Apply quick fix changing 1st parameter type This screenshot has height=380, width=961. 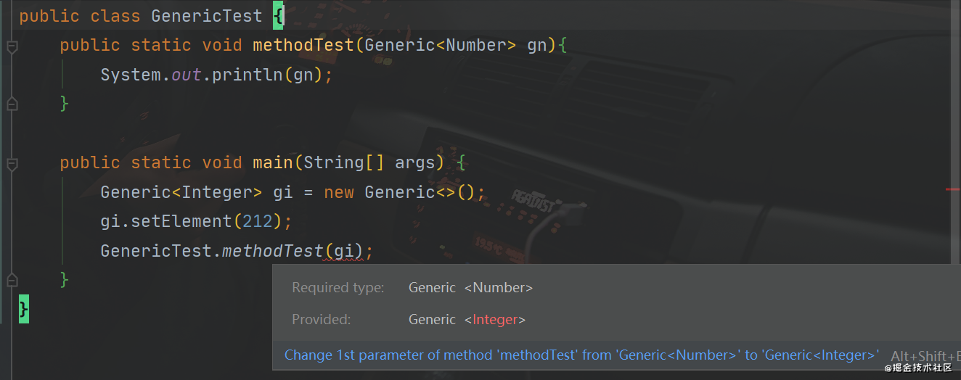point(581,355)
